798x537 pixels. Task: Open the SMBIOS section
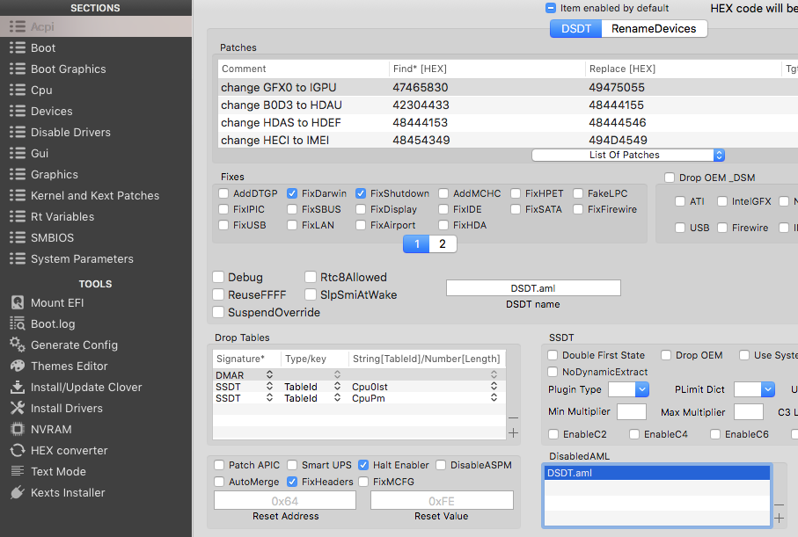96,237
